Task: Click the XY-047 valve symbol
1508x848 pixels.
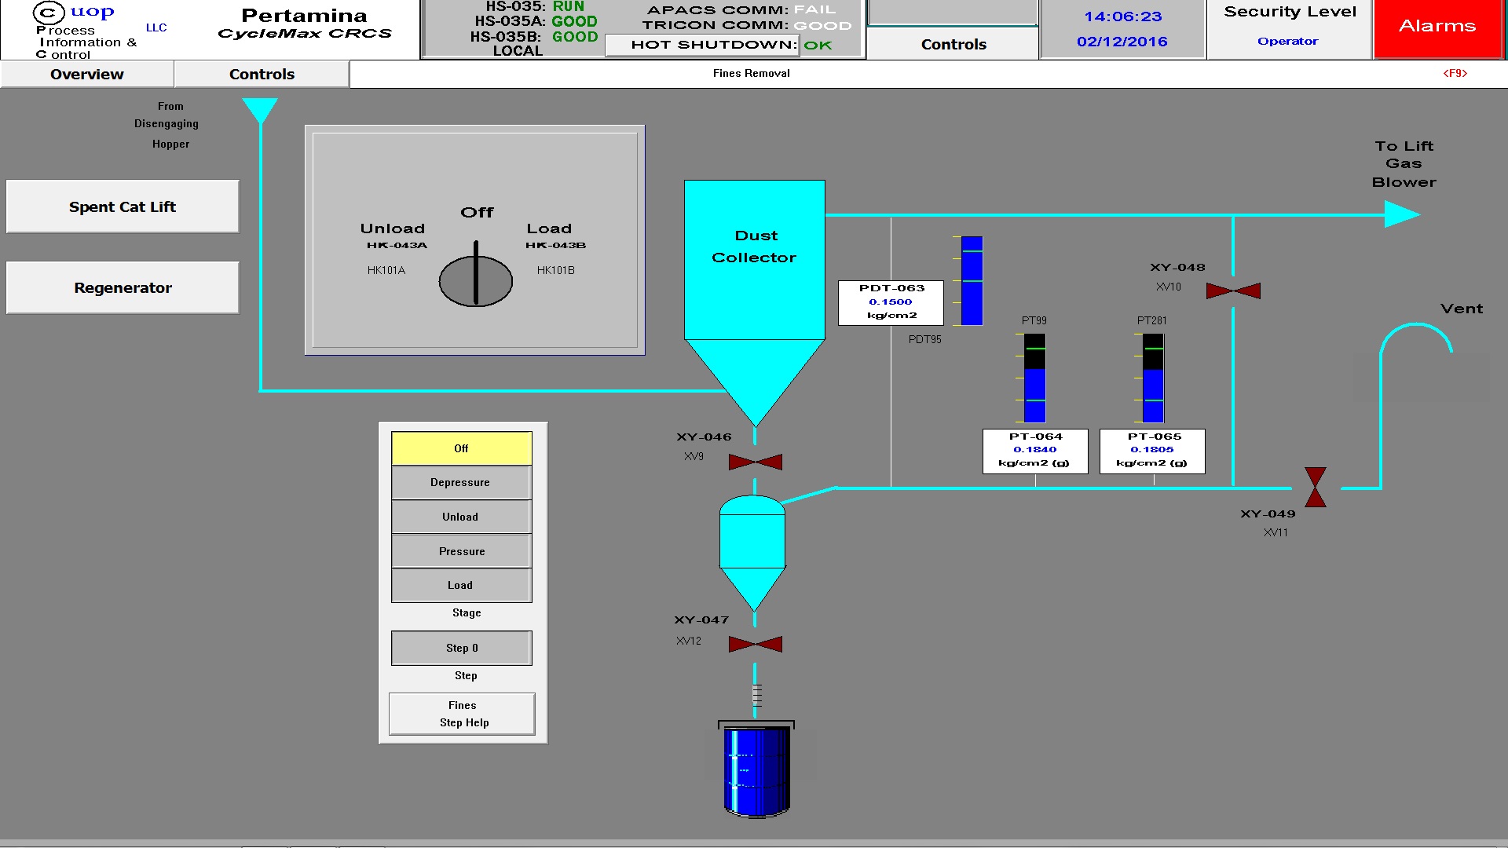Action: (x=755, y=645)
